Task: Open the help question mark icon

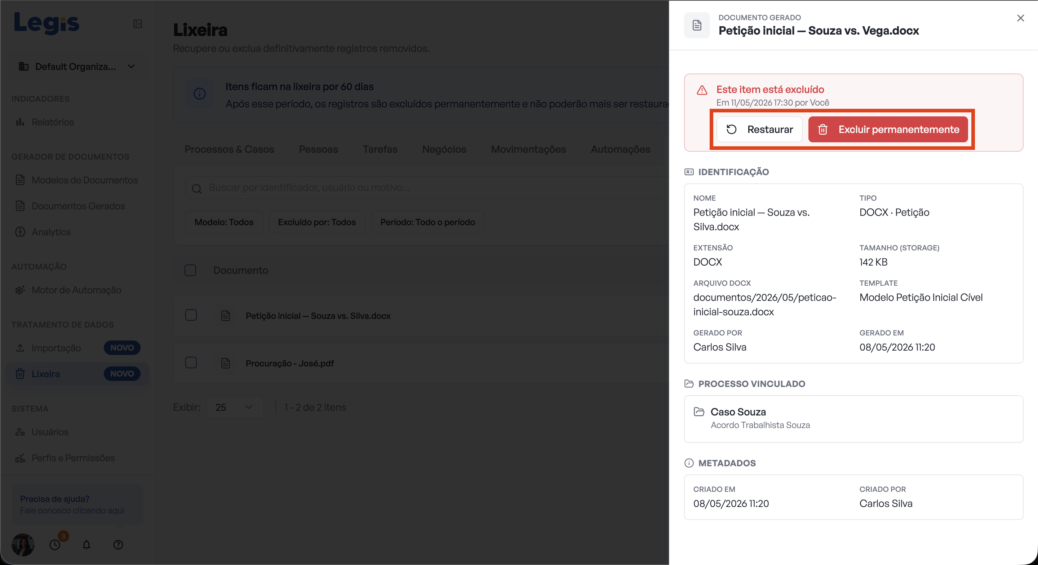Action: tap(118, 545)
